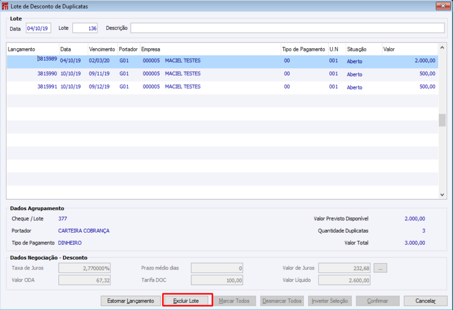
Task: Click the Cancelar button
Action: point(425,301)
